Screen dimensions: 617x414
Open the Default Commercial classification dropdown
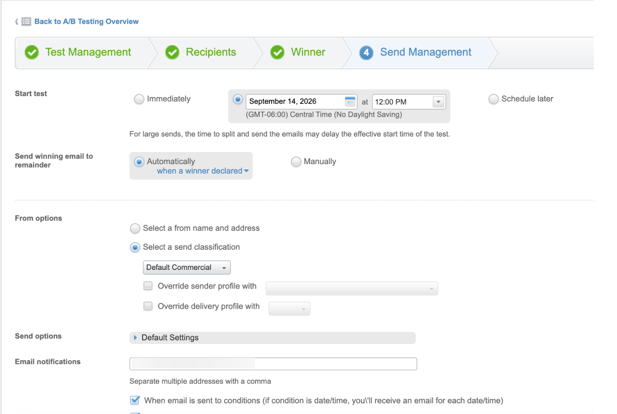[x=187, y=268]
